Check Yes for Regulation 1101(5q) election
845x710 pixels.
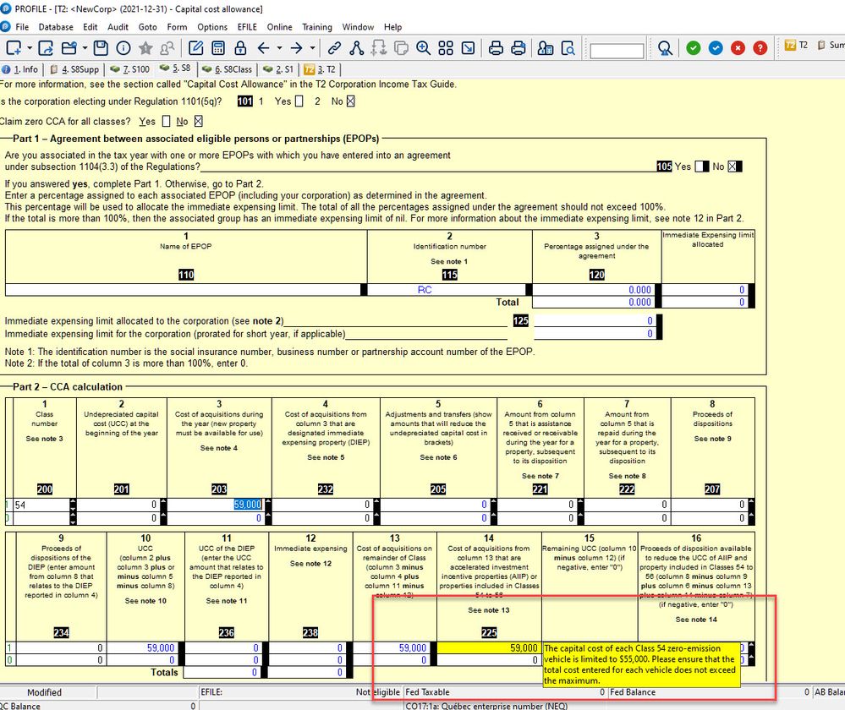pos(300,101)
